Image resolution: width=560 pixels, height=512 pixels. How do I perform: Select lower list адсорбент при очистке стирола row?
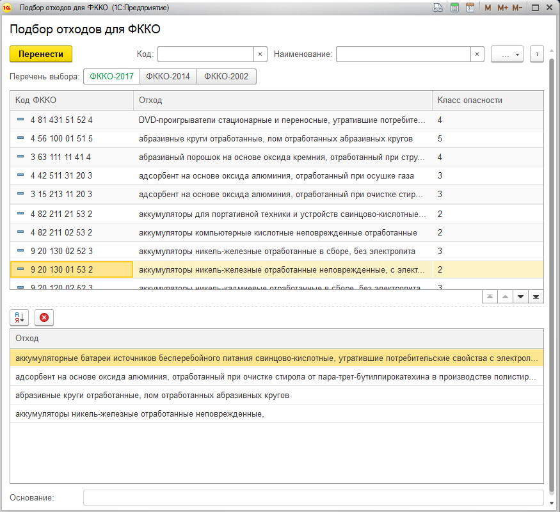click(276, 377)
